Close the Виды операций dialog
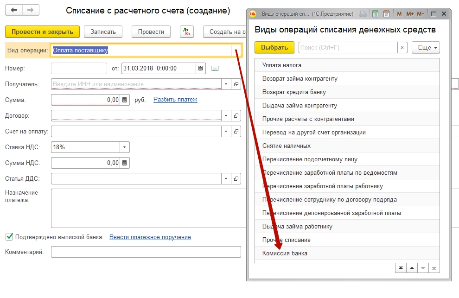The height and width of the screenshot is (298, 459). 444,14
